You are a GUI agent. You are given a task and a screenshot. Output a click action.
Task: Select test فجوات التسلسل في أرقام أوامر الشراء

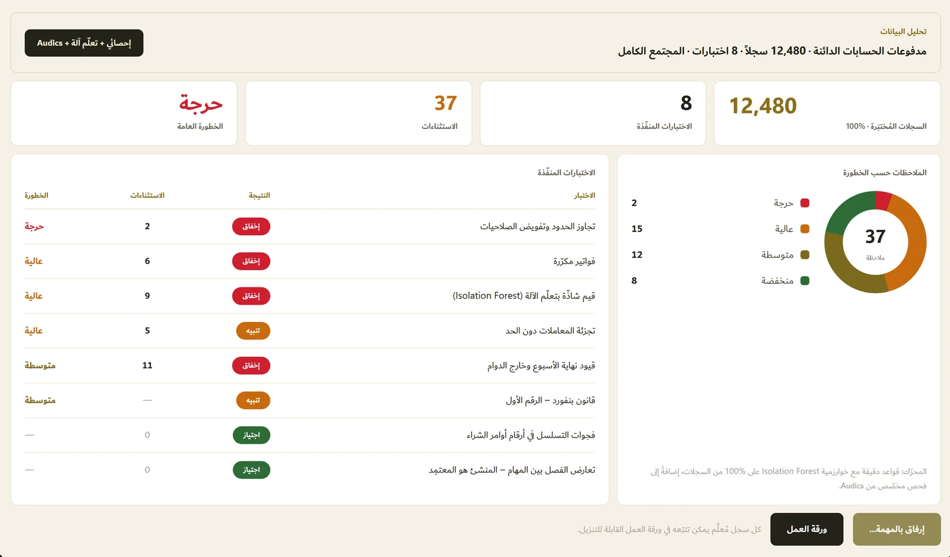click(531, 435)
